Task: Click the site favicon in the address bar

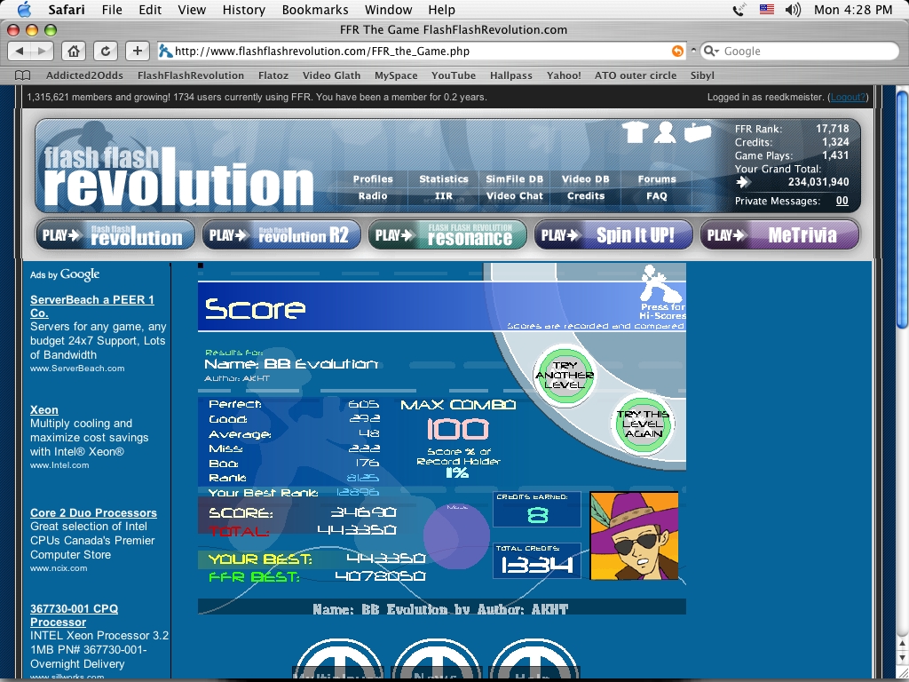Action: coord(166,51)
